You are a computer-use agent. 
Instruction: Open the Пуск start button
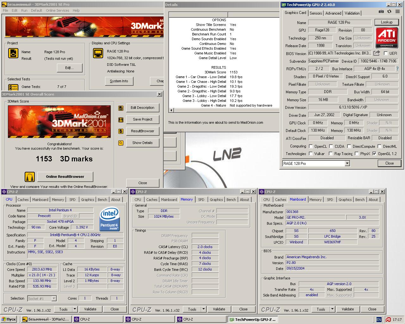coord(9,319)
